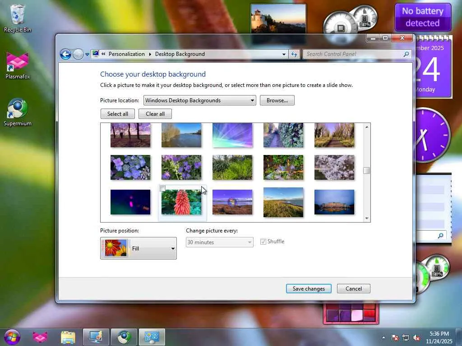Click the Desktop Background breadcrumb

(180, 54)
